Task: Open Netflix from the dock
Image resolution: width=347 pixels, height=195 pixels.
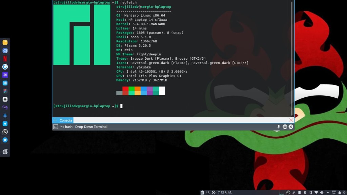Action: coord(5,59)
